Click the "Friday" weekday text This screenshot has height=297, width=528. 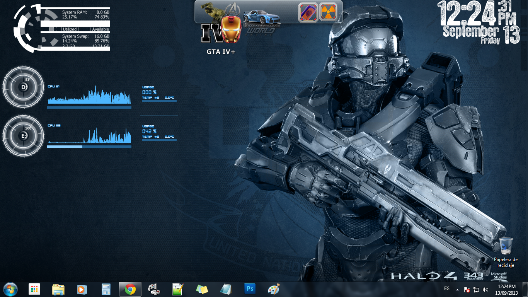click(491, 40)
